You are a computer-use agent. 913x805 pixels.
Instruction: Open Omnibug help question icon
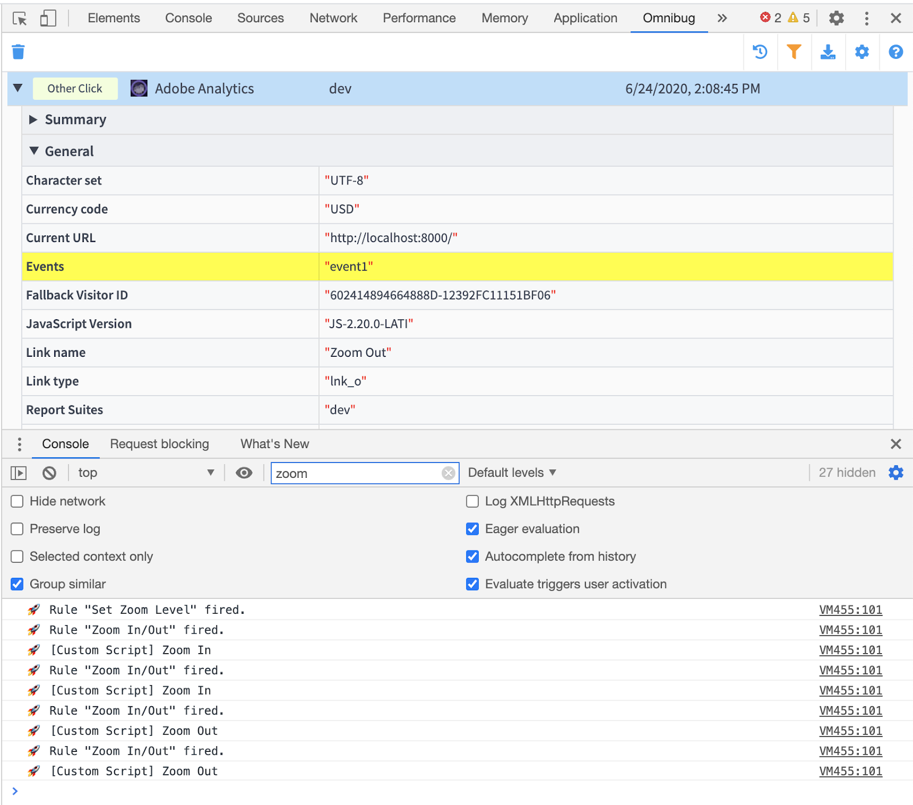tap(896, 52)
